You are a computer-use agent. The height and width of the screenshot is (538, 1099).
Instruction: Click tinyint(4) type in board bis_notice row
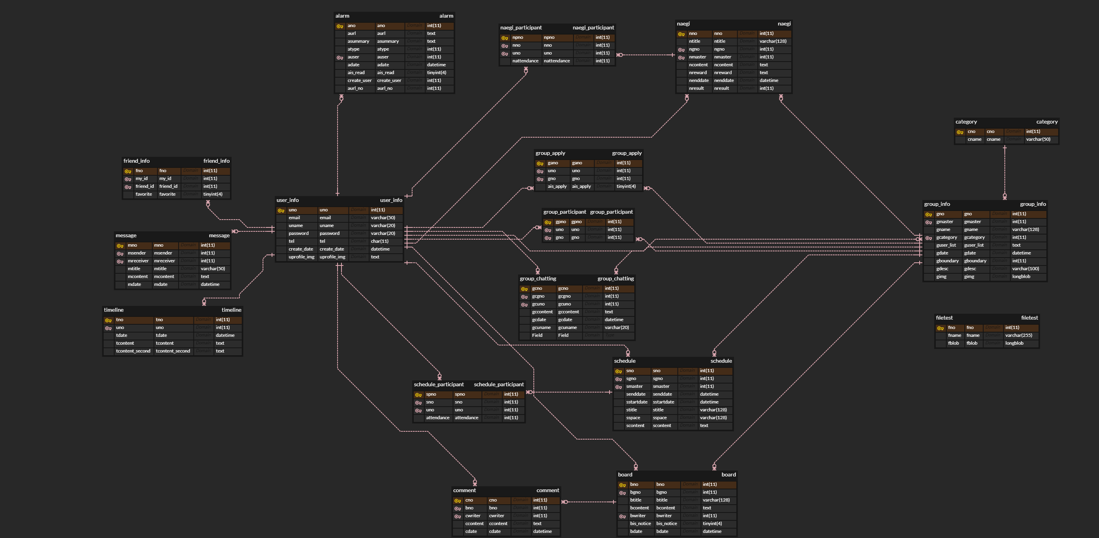[x=712, y=523]
